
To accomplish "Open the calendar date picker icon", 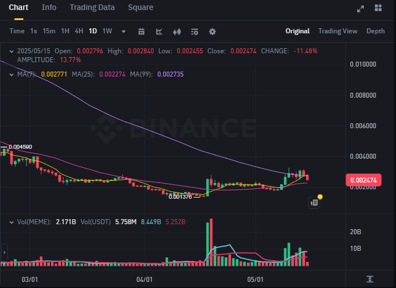I will tap(141, 31).
